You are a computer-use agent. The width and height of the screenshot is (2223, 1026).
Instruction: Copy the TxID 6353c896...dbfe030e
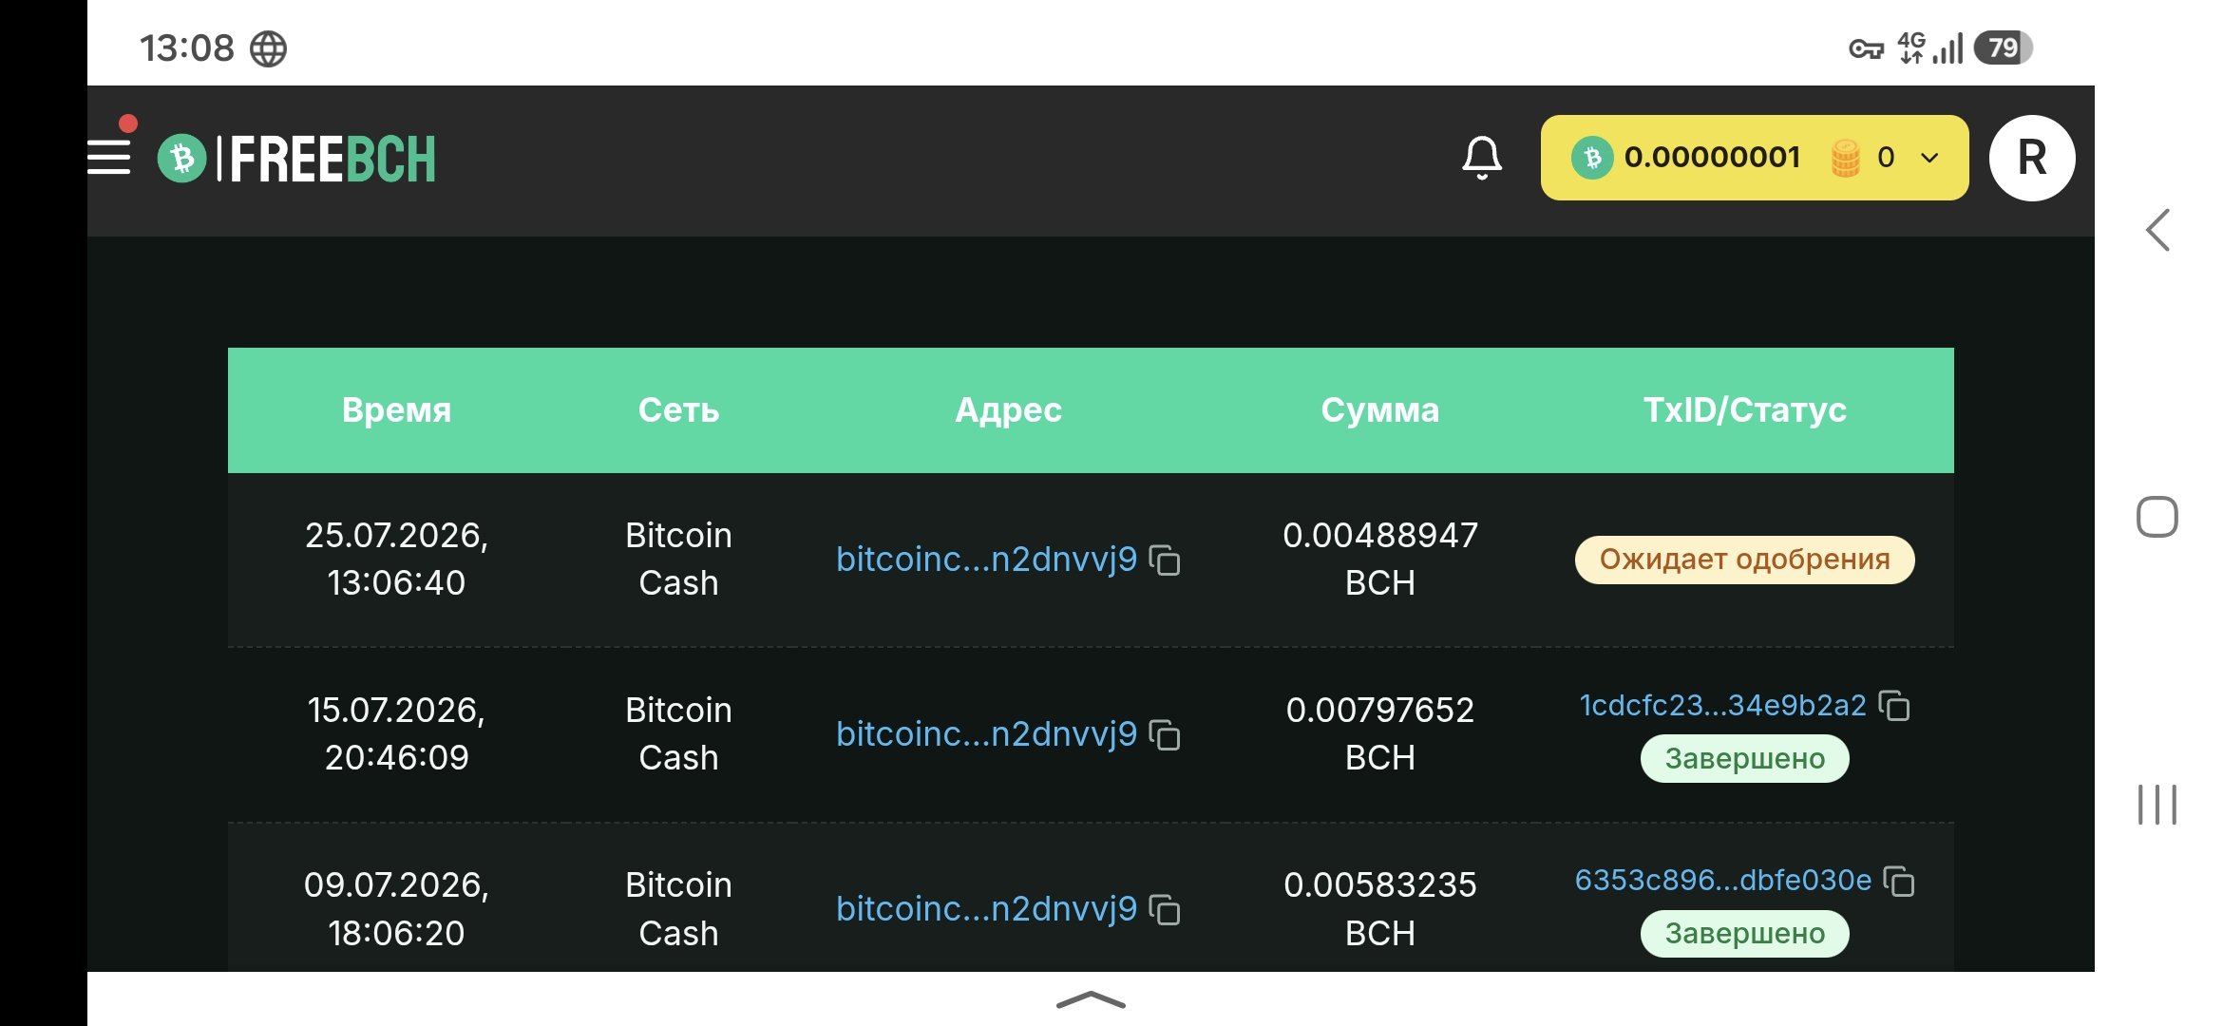1899,881
